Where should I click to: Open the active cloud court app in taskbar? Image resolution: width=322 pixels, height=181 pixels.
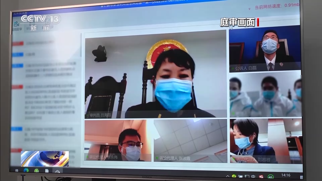(x=57, y=171)
